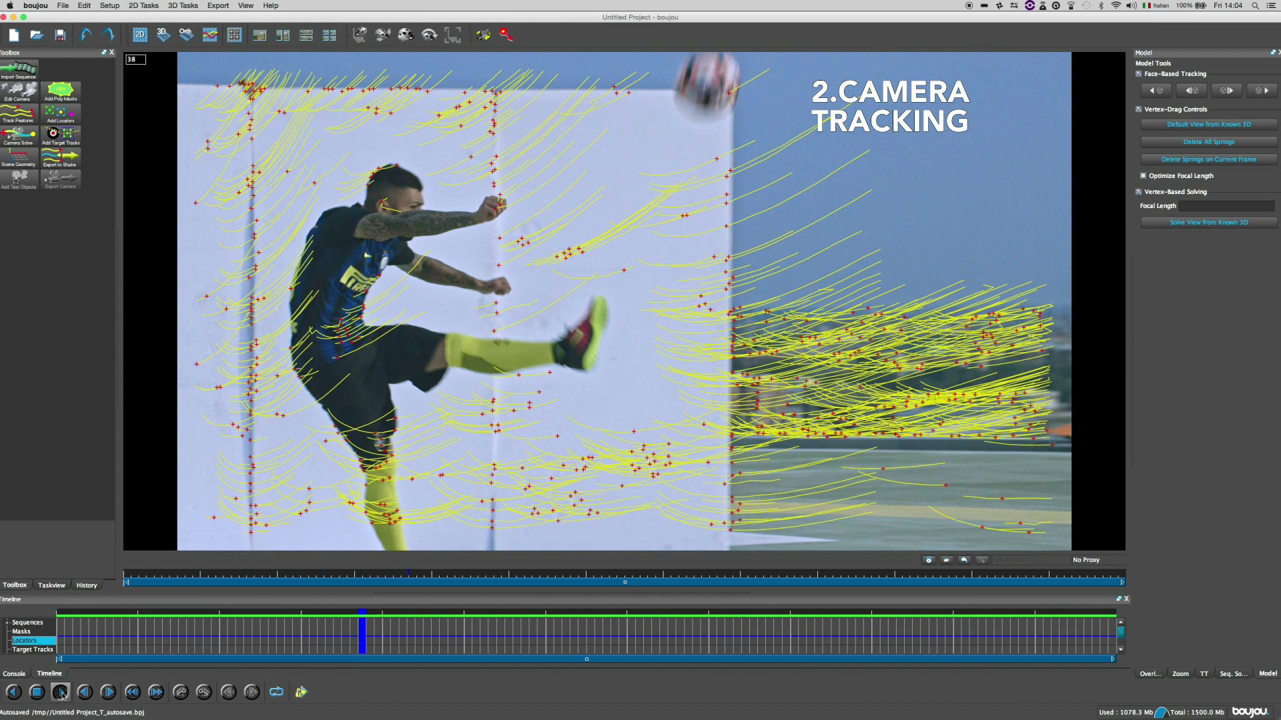
Task: Click the Add Test Objects tool
Action: pos(19,180)
